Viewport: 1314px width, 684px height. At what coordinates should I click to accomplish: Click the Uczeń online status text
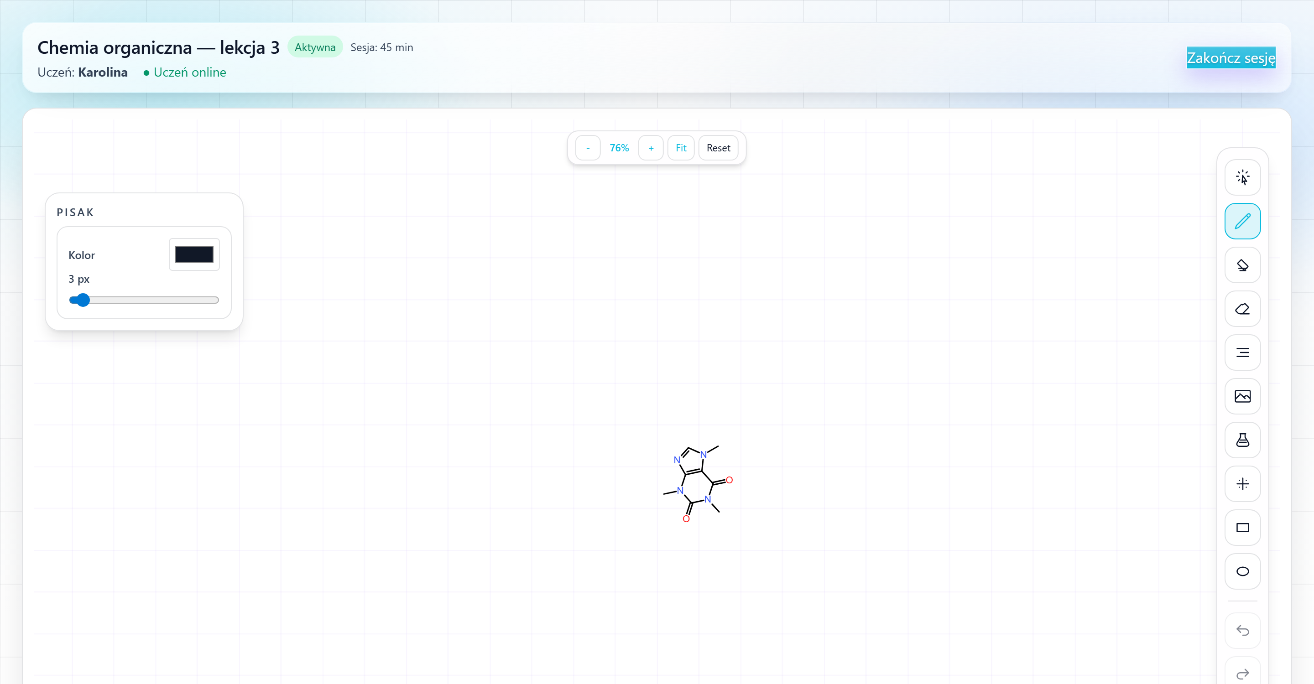point(185,73)
